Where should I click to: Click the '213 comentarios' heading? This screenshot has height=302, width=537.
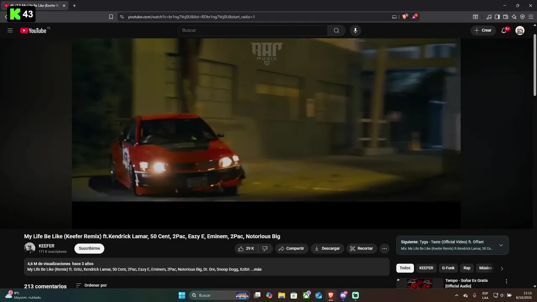[45, 286]
